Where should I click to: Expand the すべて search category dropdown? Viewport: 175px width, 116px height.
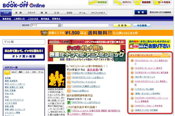46,25
